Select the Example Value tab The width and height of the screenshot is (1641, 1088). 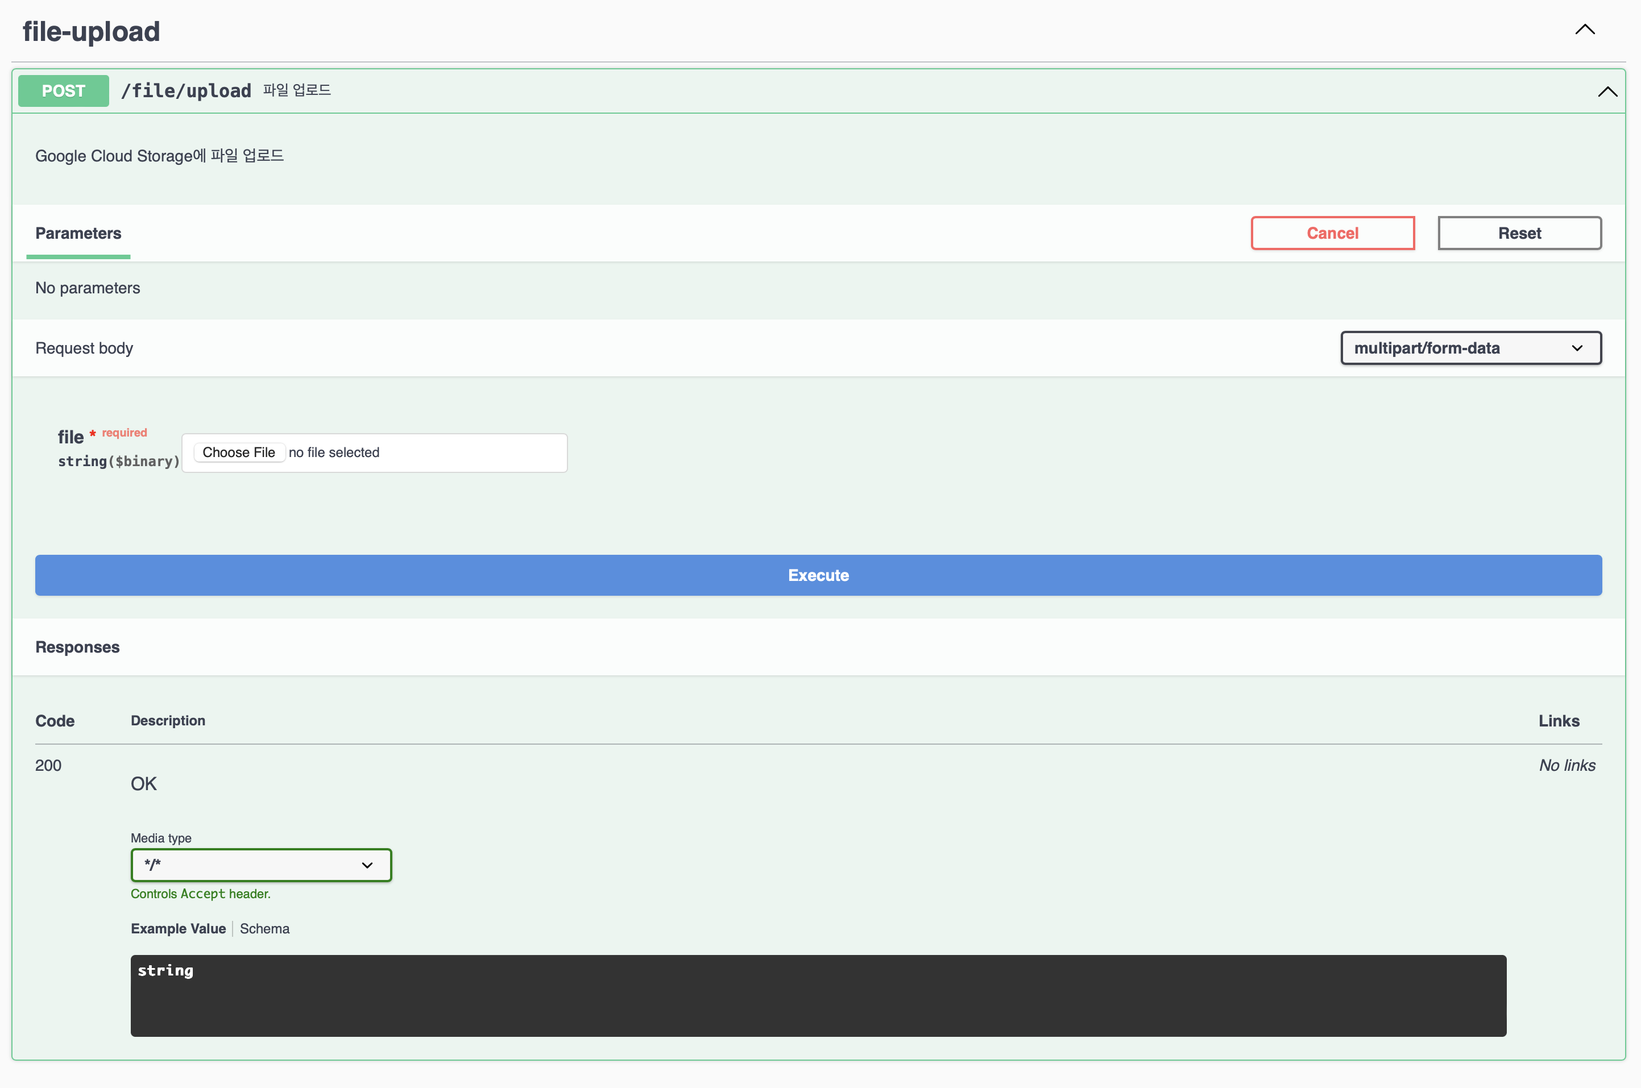179,928
